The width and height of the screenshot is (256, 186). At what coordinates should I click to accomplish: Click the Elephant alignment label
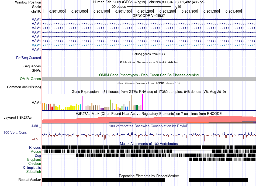tap(34, 159)
